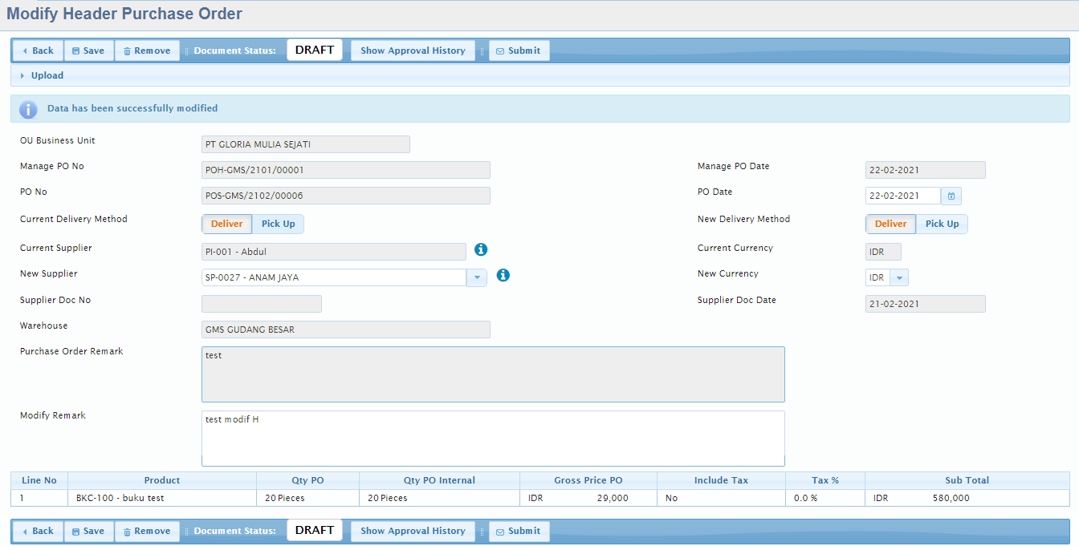Click the bottom Back button
The height and width of the screenshot is (546, 1079).
click(x=38, y=531)
